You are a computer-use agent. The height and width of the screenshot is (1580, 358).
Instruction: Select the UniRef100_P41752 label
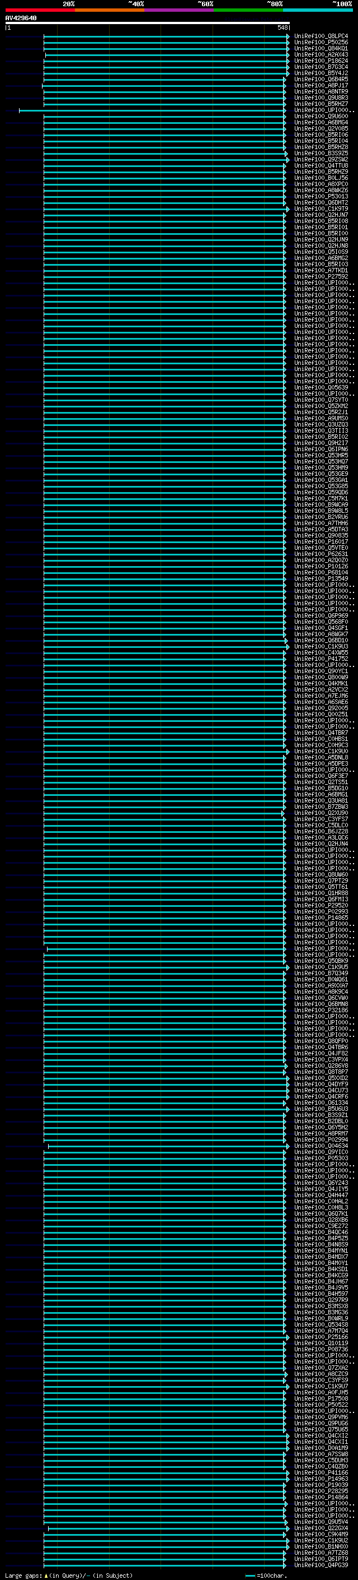(321, 659)
